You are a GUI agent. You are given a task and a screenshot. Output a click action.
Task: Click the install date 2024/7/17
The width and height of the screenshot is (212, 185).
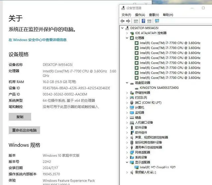(x=50, y=168)
